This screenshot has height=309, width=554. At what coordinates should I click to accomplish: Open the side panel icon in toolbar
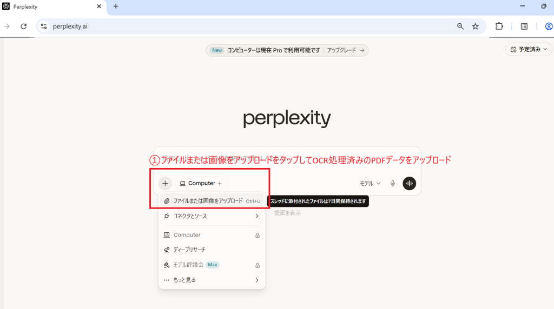pyautogui.click(x=524, y=26)
